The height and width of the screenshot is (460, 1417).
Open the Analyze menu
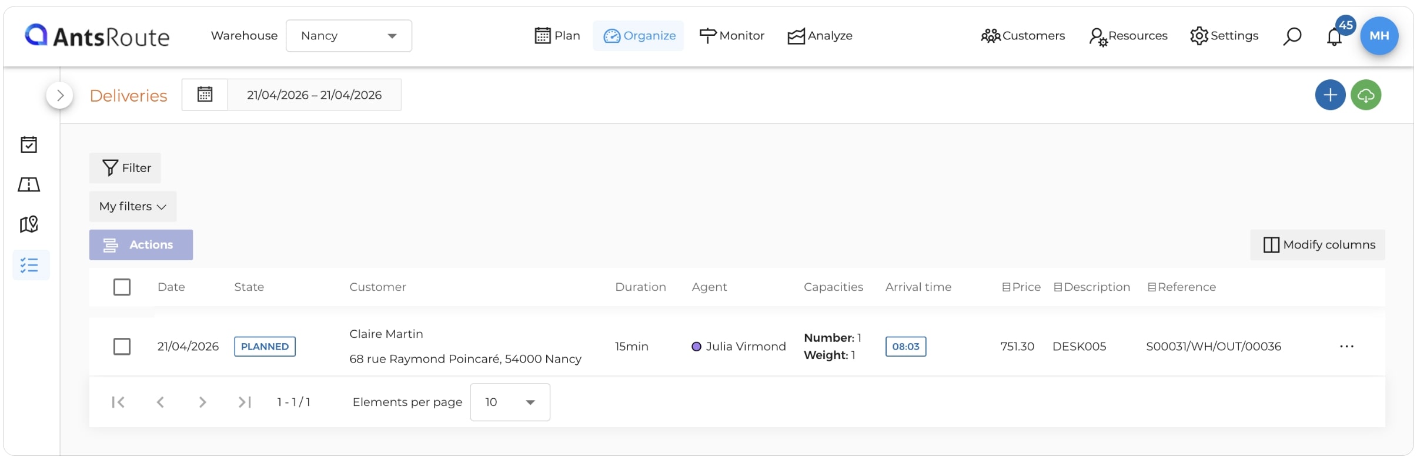pyautogui.click(x=820, y=36)
